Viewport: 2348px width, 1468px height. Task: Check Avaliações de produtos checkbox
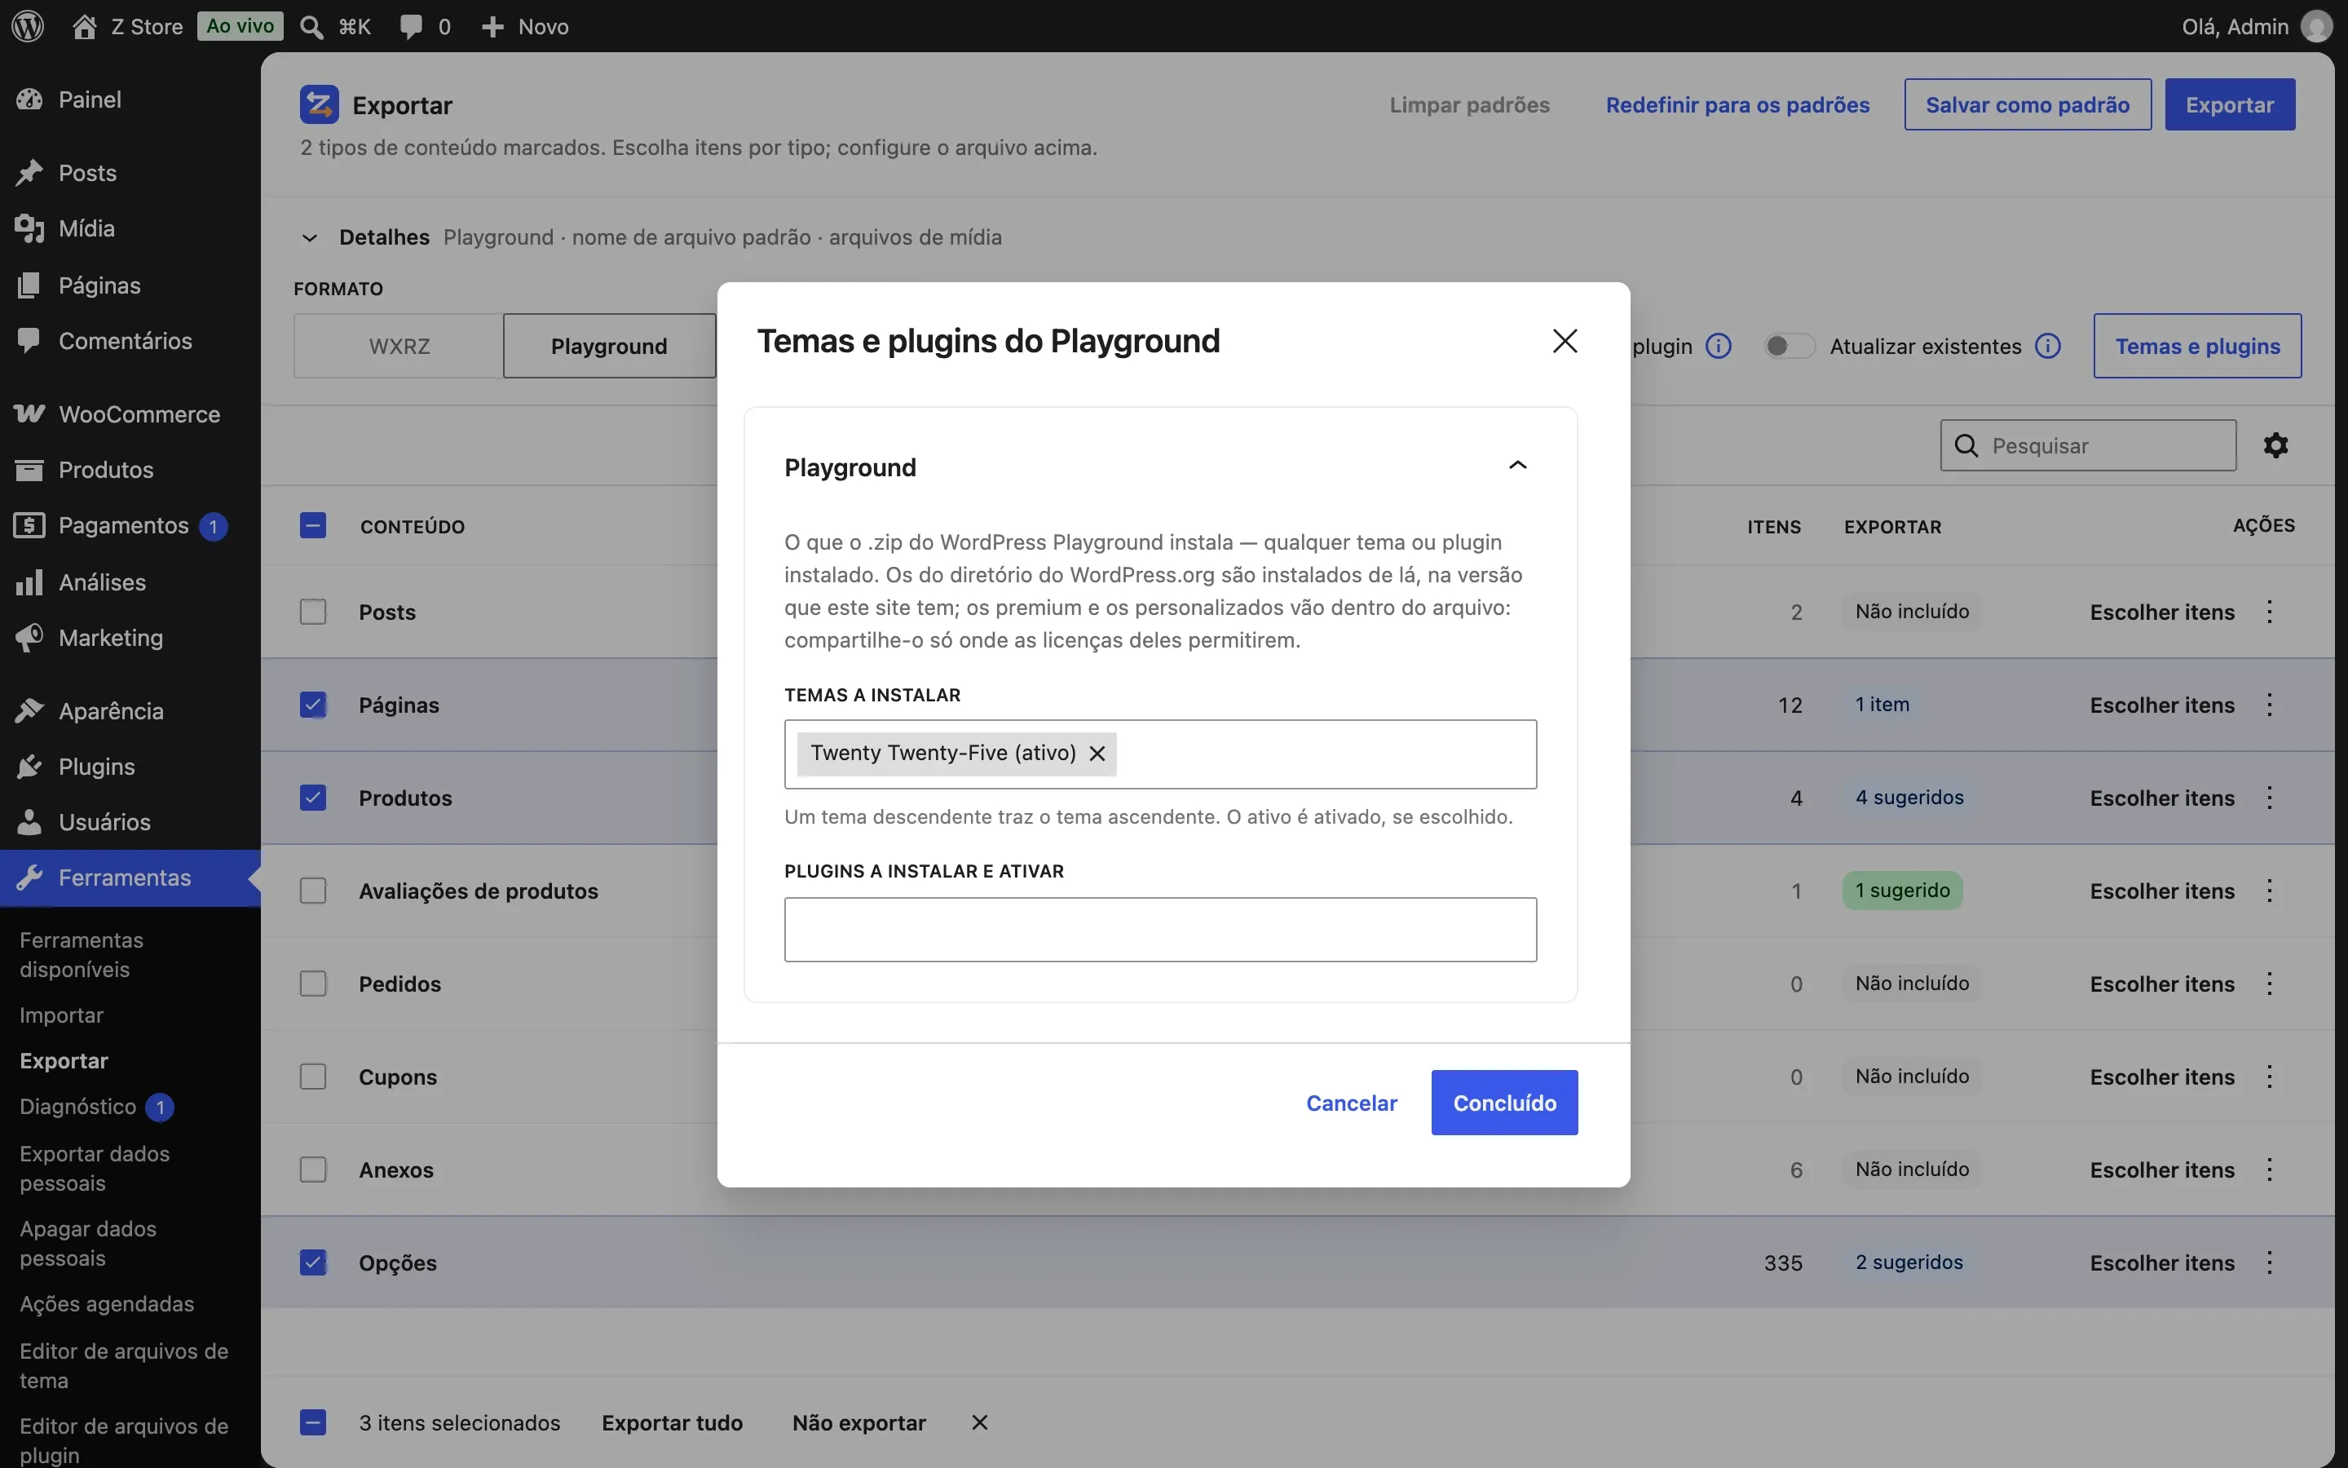(x=312, y=891)
